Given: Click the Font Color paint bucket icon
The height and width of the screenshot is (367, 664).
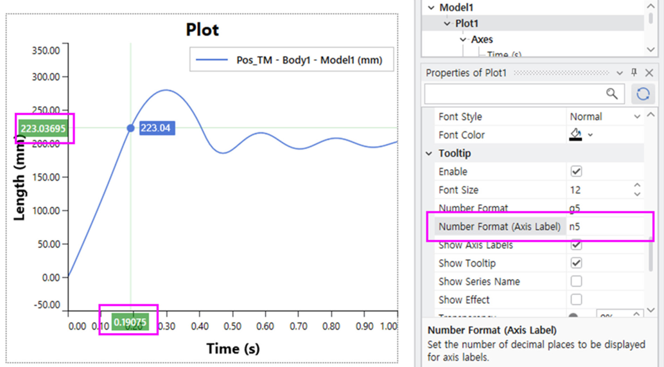Looking at the screenshot, I should click(575, 134).
